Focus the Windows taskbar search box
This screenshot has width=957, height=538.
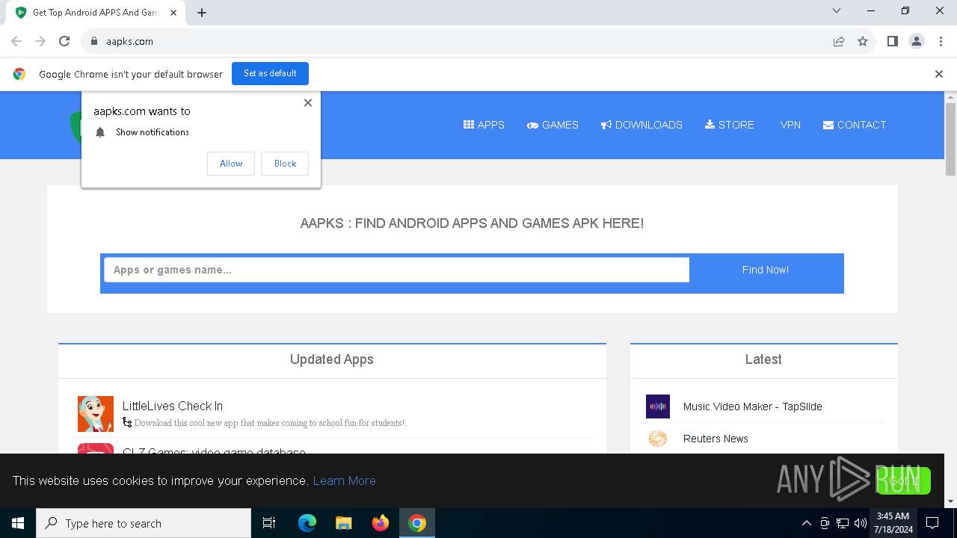(144, 523)
